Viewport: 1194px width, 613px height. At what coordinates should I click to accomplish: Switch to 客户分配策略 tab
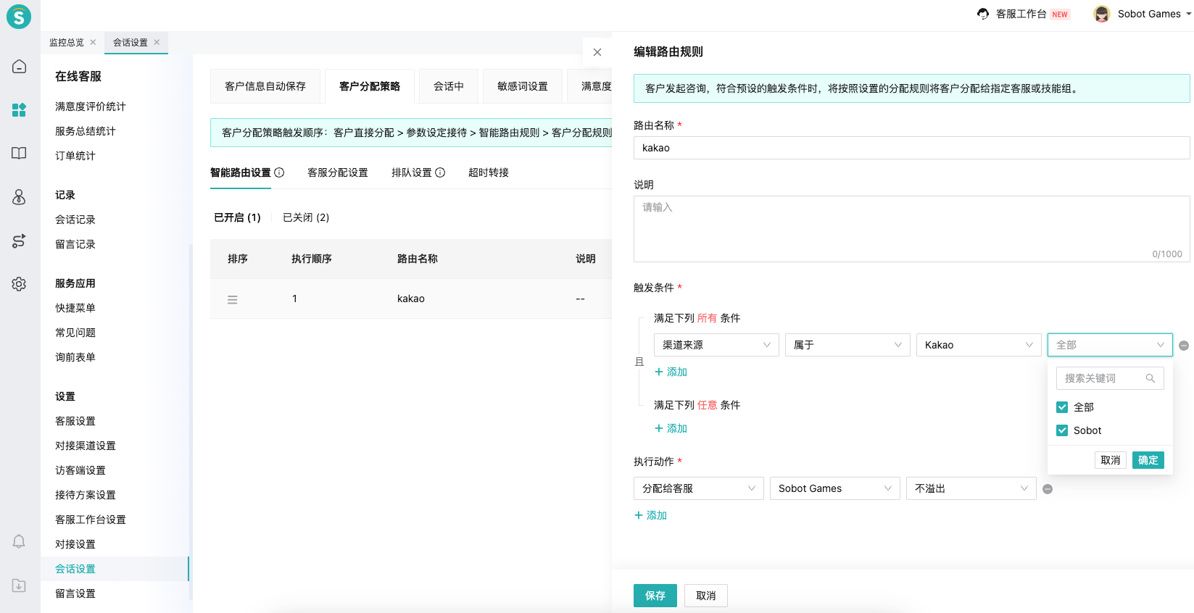click(x=370, y=86)
